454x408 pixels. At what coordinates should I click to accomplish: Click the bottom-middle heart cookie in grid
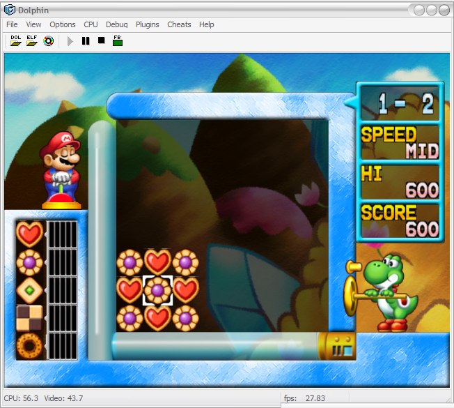(x=157, y=318)
